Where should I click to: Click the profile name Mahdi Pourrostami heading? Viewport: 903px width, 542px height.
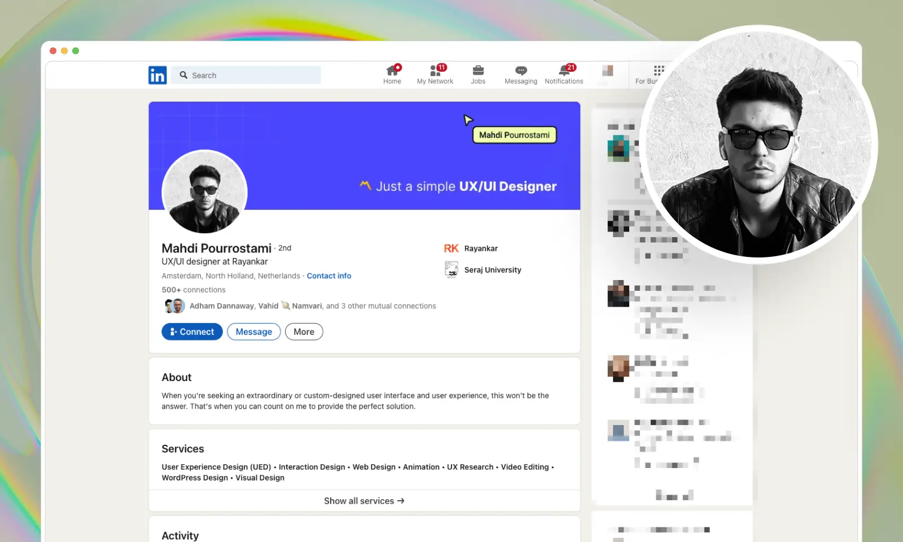[x=217, y=248]
